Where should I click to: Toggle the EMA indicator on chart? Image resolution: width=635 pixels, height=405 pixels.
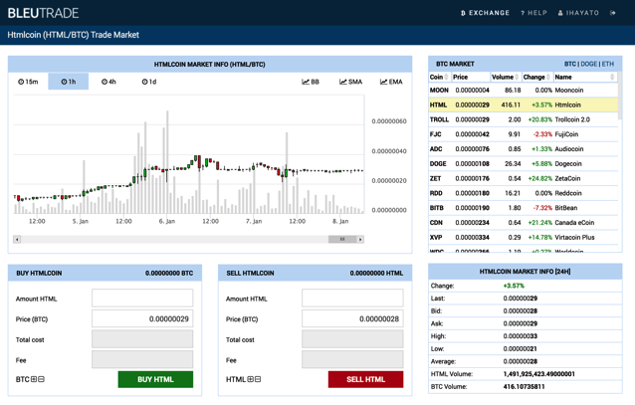(391, 82)
